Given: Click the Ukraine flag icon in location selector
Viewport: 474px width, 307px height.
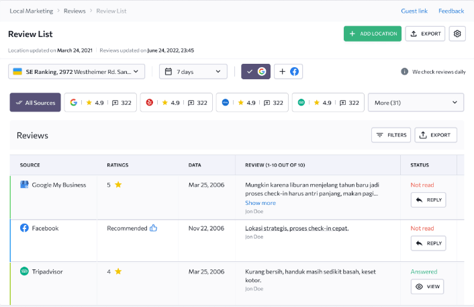Looking at the screenshot, I should [x=17, y=72].
